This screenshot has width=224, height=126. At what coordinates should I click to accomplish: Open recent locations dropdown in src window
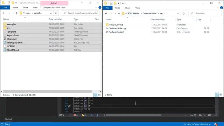[115, 13]
